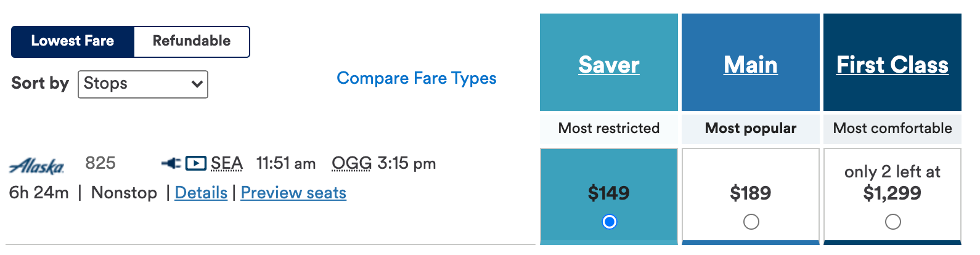
Task: Click the Alaska Airlines logo
Action: 37,166
